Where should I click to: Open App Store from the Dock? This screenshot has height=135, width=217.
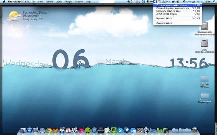click(29, 130)
